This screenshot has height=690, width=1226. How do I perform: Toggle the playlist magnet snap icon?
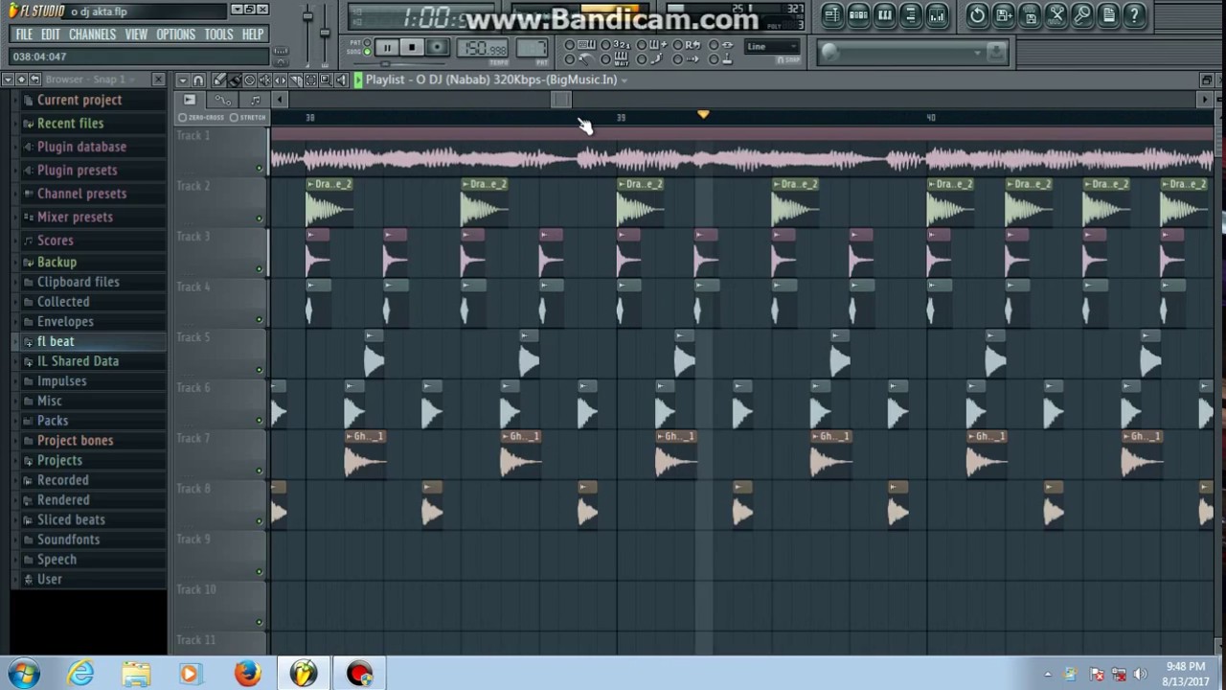pos(198,80)
